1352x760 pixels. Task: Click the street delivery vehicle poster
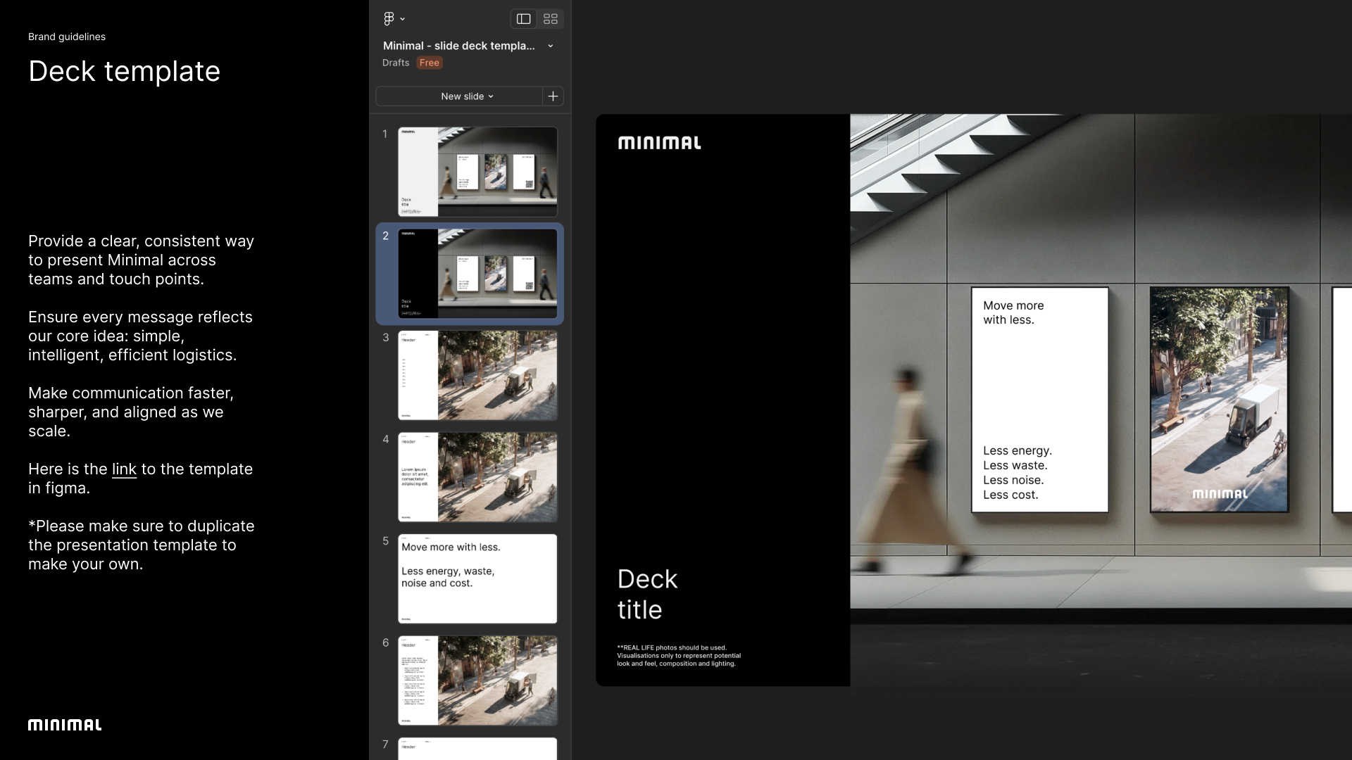click(1219, 399)
